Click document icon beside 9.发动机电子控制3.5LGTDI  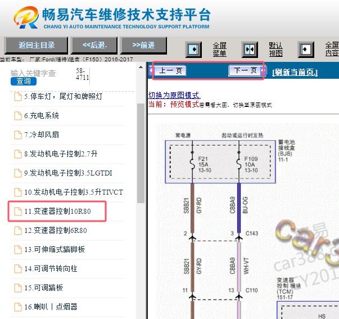(18, 173)
